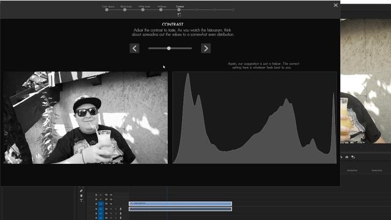Select the Contrast step dot
Screen dimensions: 391x220
179,10
